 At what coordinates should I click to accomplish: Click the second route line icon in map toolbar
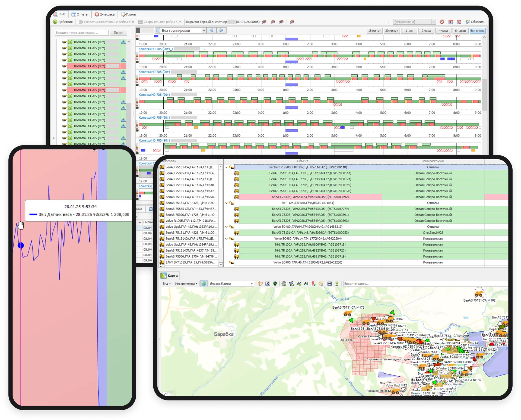(306, 284)
